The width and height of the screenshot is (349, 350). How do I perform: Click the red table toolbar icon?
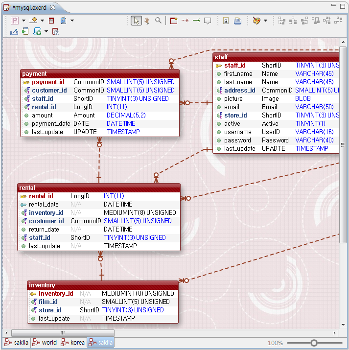[x=51, y=21]
